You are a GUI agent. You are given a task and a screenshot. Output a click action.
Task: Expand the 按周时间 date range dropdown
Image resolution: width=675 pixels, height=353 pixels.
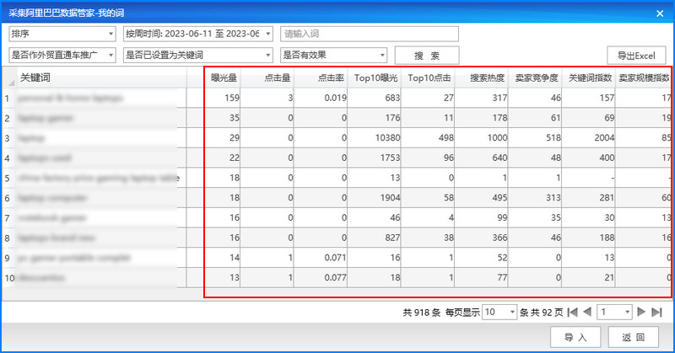(198, 34)
